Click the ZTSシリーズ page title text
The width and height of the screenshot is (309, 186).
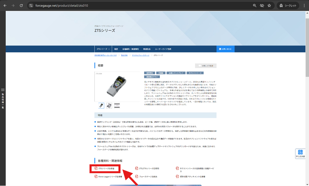(x=105, y=31)
